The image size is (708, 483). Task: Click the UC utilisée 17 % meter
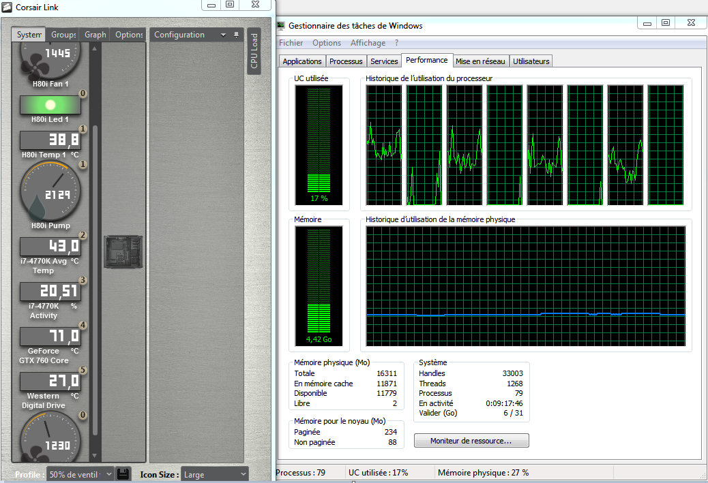pyautogui.click(x=319, y=145)
